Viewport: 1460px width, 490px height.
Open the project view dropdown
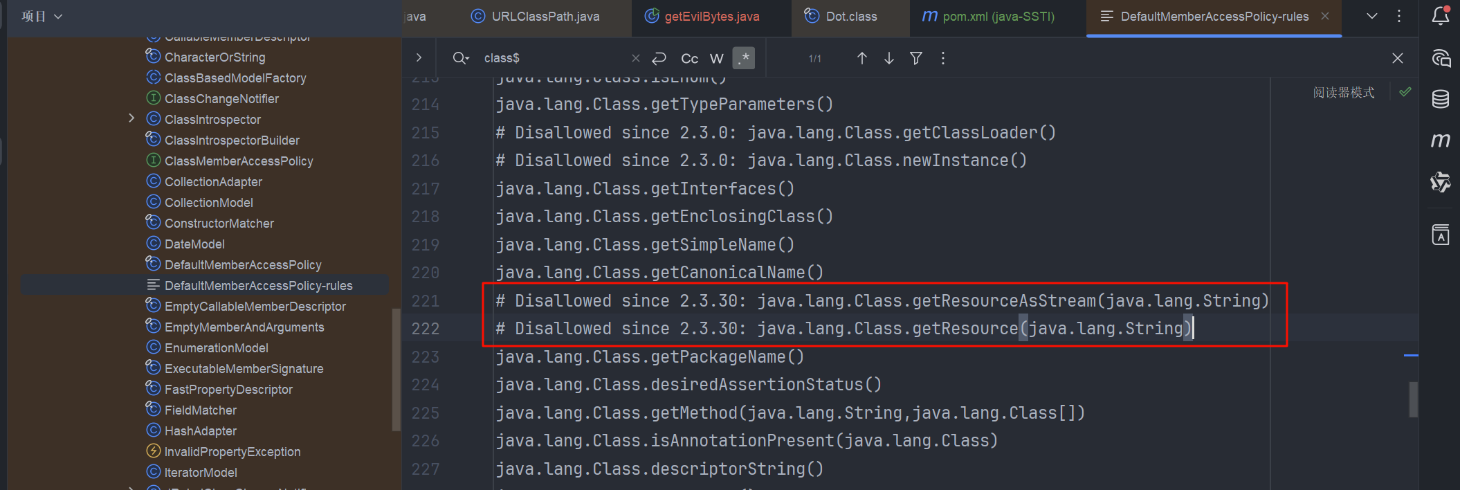42,16
